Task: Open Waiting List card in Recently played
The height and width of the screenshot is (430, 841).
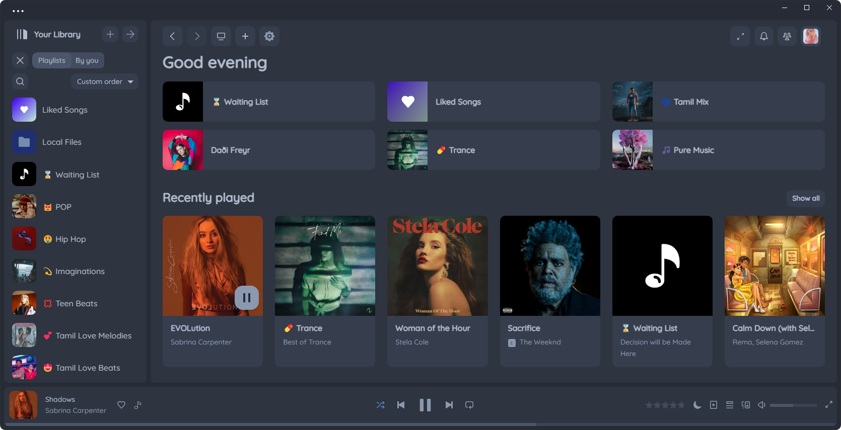Action: tap(662, 291)
